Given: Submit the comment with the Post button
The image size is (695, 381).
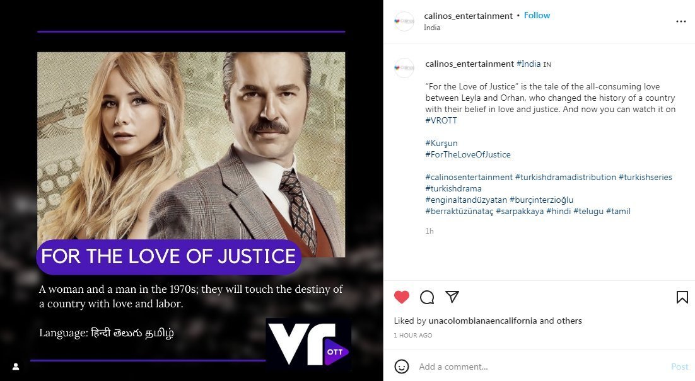Looking at the screenshot, I should point(679,367).
